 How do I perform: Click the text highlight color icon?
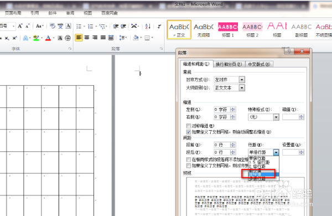click(x=36, y=38)
